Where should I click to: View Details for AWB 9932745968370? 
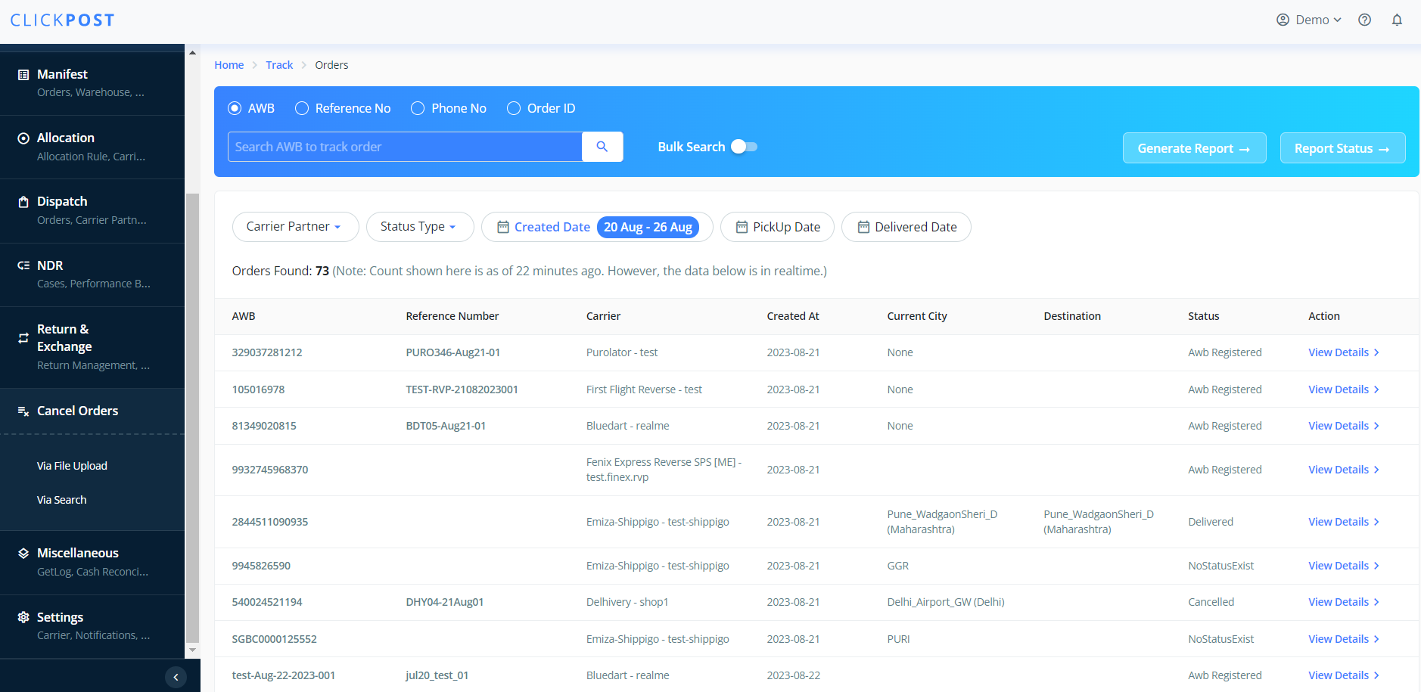[1344, 470]
